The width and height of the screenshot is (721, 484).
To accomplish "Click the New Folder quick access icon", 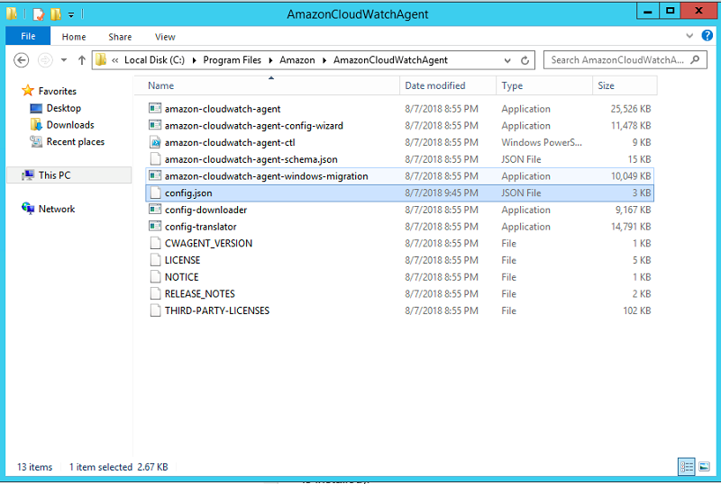I will tap(55, 14).
